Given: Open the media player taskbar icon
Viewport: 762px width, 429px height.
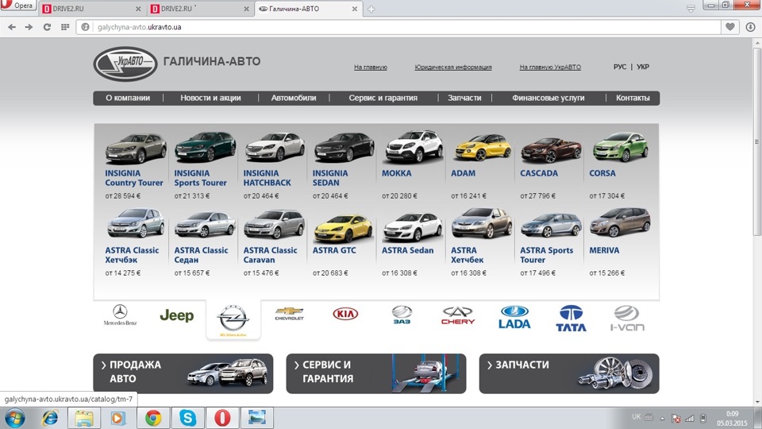Looking at the screenshot, I should [118, 419].
